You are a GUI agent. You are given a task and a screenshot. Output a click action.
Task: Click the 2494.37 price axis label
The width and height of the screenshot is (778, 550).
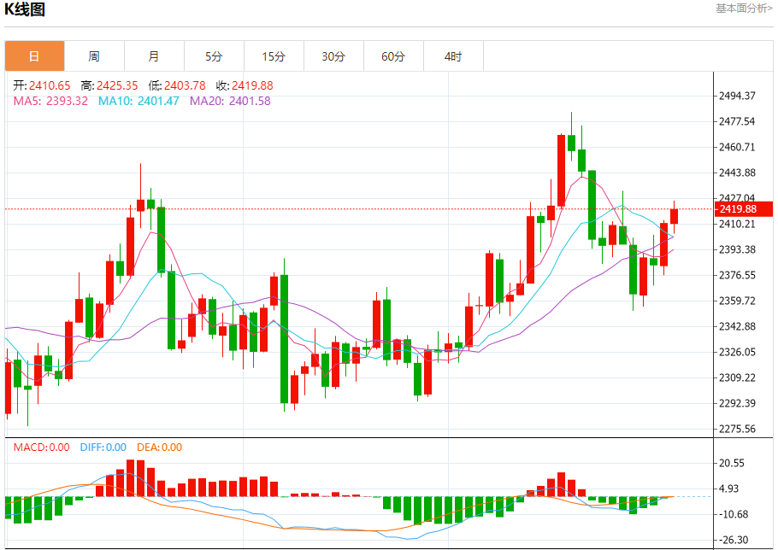[x=737, y=96]
